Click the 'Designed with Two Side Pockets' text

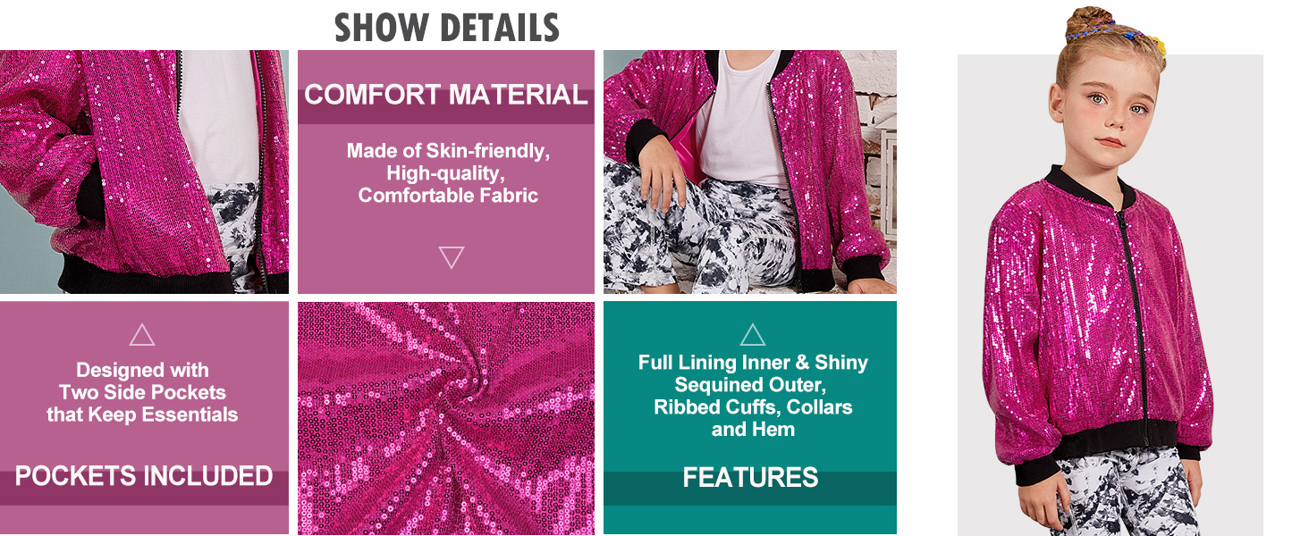pos(142,381)
